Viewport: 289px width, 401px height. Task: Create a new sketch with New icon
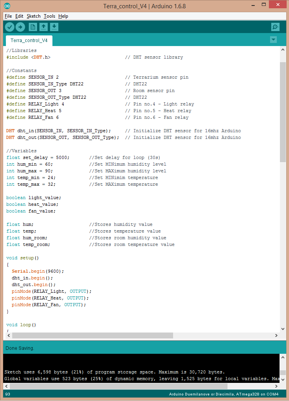point(33,27)
